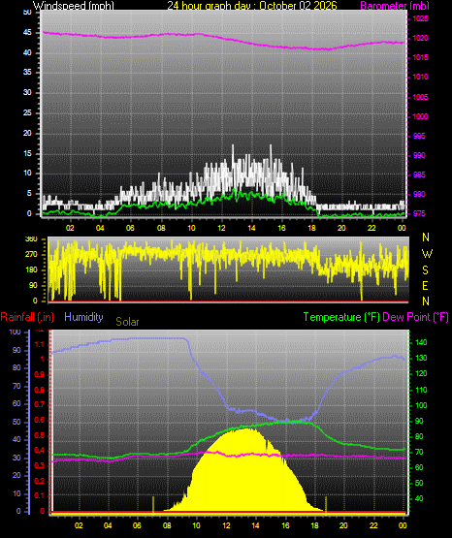Click the 140 temperature axis value

(x=421, y=342)
